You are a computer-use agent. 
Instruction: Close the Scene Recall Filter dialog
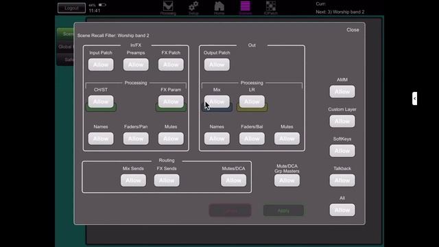point(353,30)
